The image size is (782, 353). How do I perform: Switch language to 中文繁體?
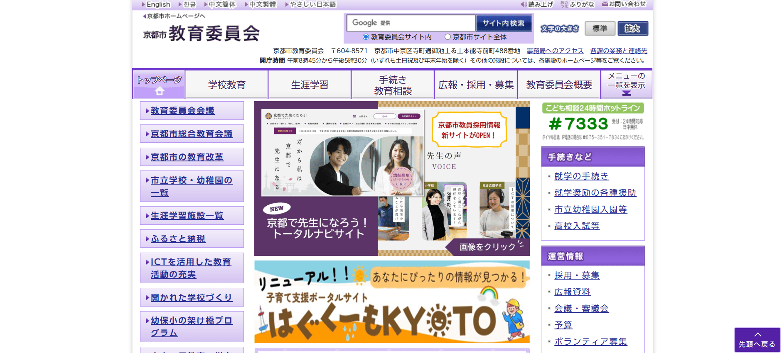(261, 5)
